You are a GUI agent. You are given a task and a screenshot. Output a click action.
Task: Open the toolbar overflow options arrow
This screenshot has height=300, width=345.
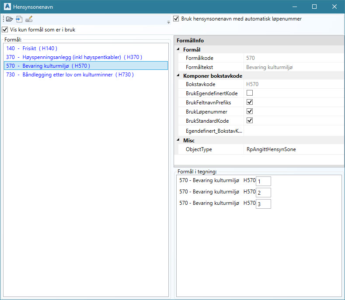click(168, 22)
